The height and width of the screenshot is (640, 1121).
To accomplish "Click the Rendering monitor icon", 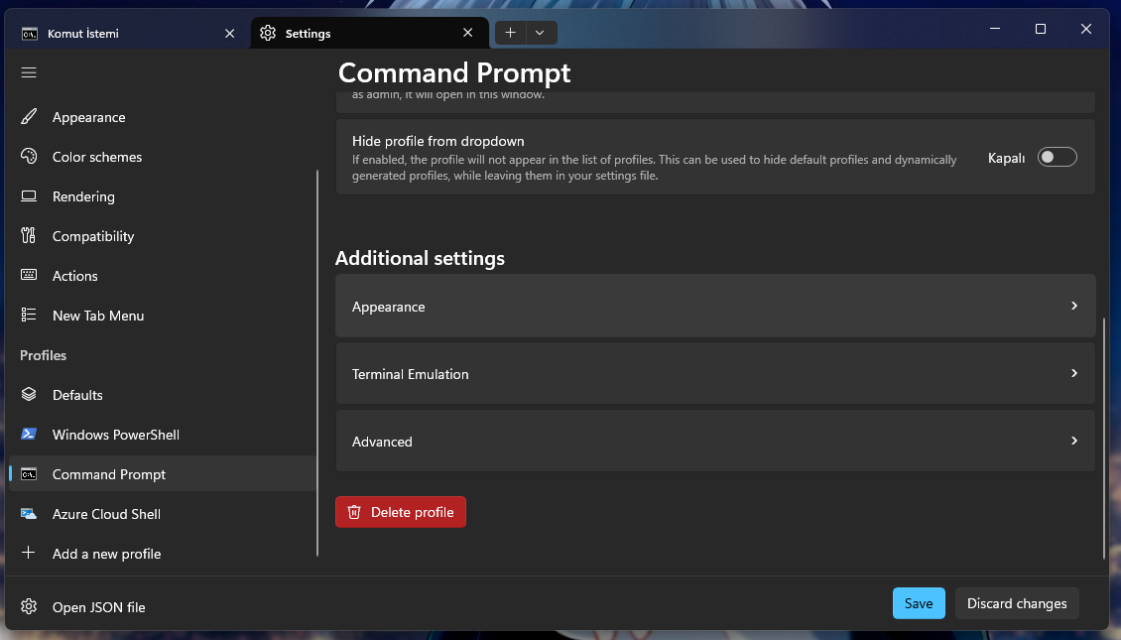I will 29,195.
